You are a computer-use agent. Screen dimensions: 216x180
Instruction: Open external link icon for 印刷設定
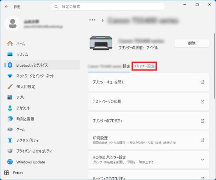point(202,140)
